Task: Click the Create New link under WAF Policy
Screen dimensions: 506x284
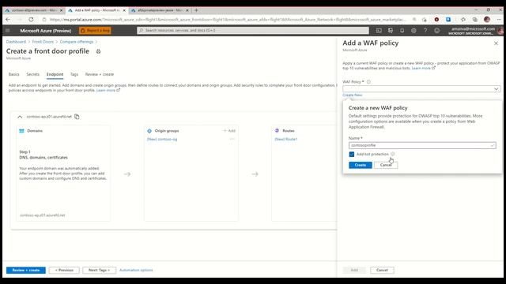Action: (352, 95)
